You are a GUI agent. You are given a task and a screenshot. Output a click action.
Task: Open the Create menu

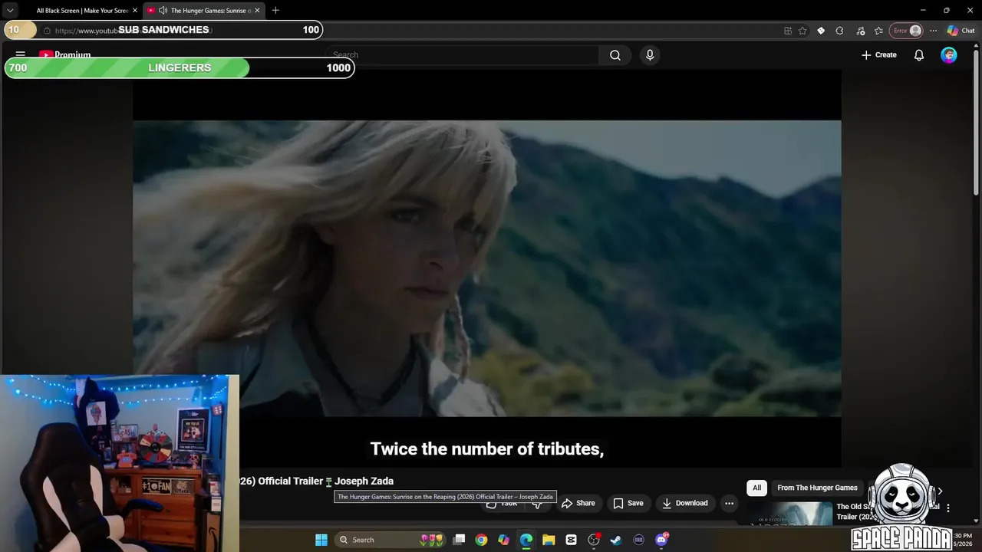(x=879, y=55)
